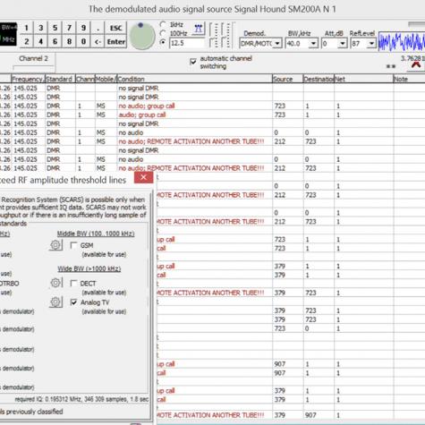
Task: Open the Ref.Level dropdown showing 87
Action: pos(363,44)
